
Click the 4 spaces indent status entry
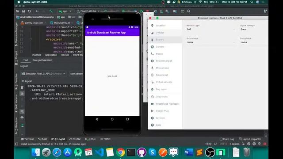coord(234,144)
